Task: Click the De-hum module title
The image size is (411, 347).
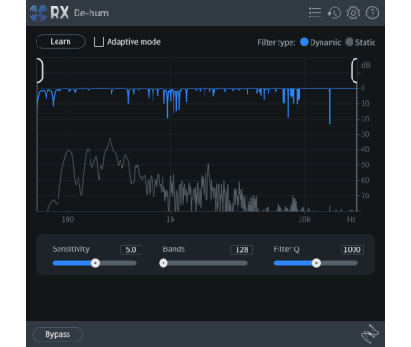Action: (91, 13)
